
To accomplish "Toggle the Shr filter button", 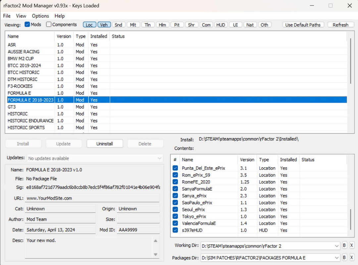I will coord(191,25).
